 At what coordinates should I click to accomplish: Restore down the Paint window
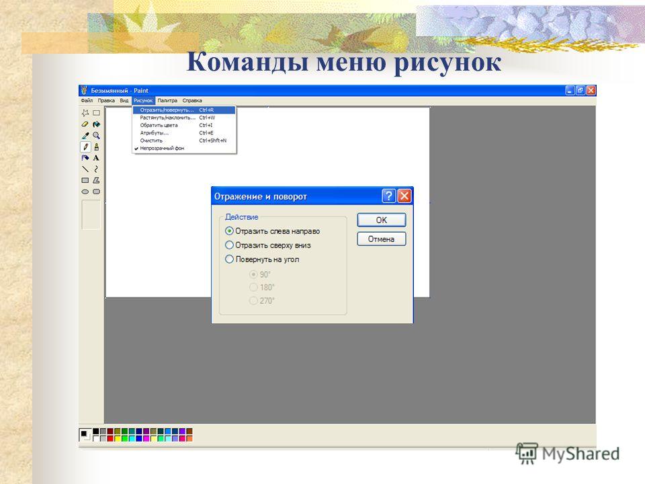[x=580, y=90]
